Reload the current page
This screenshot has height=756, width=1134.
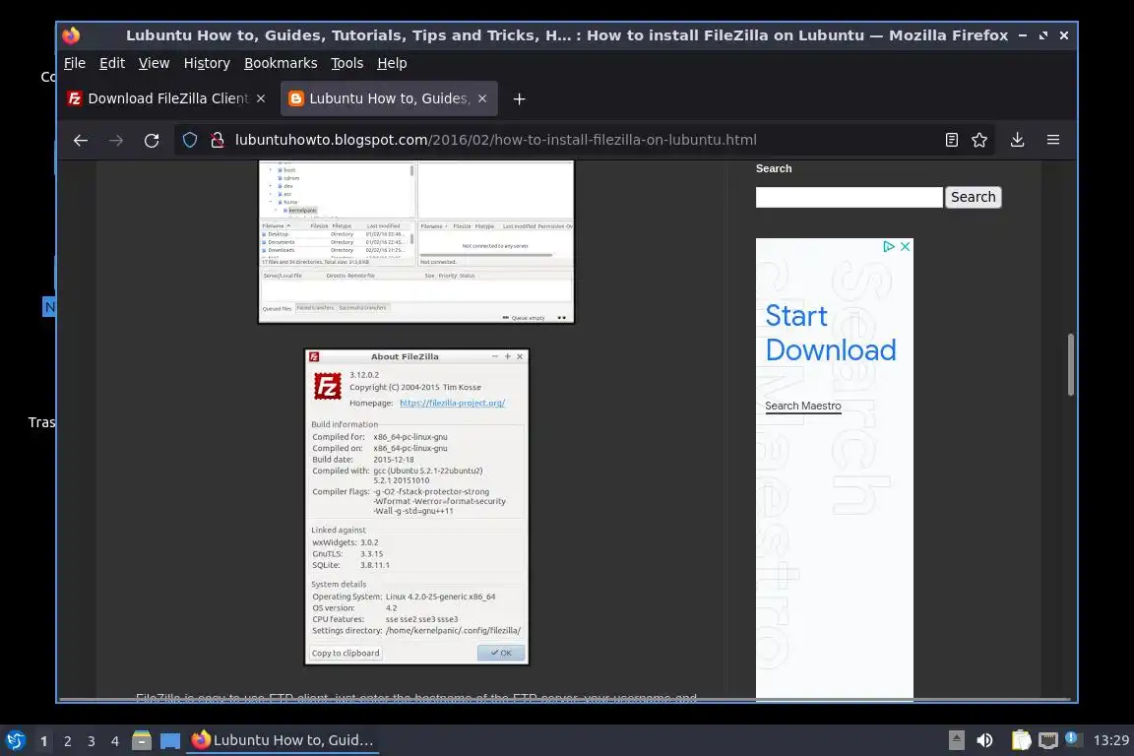[x=152, y=141]
